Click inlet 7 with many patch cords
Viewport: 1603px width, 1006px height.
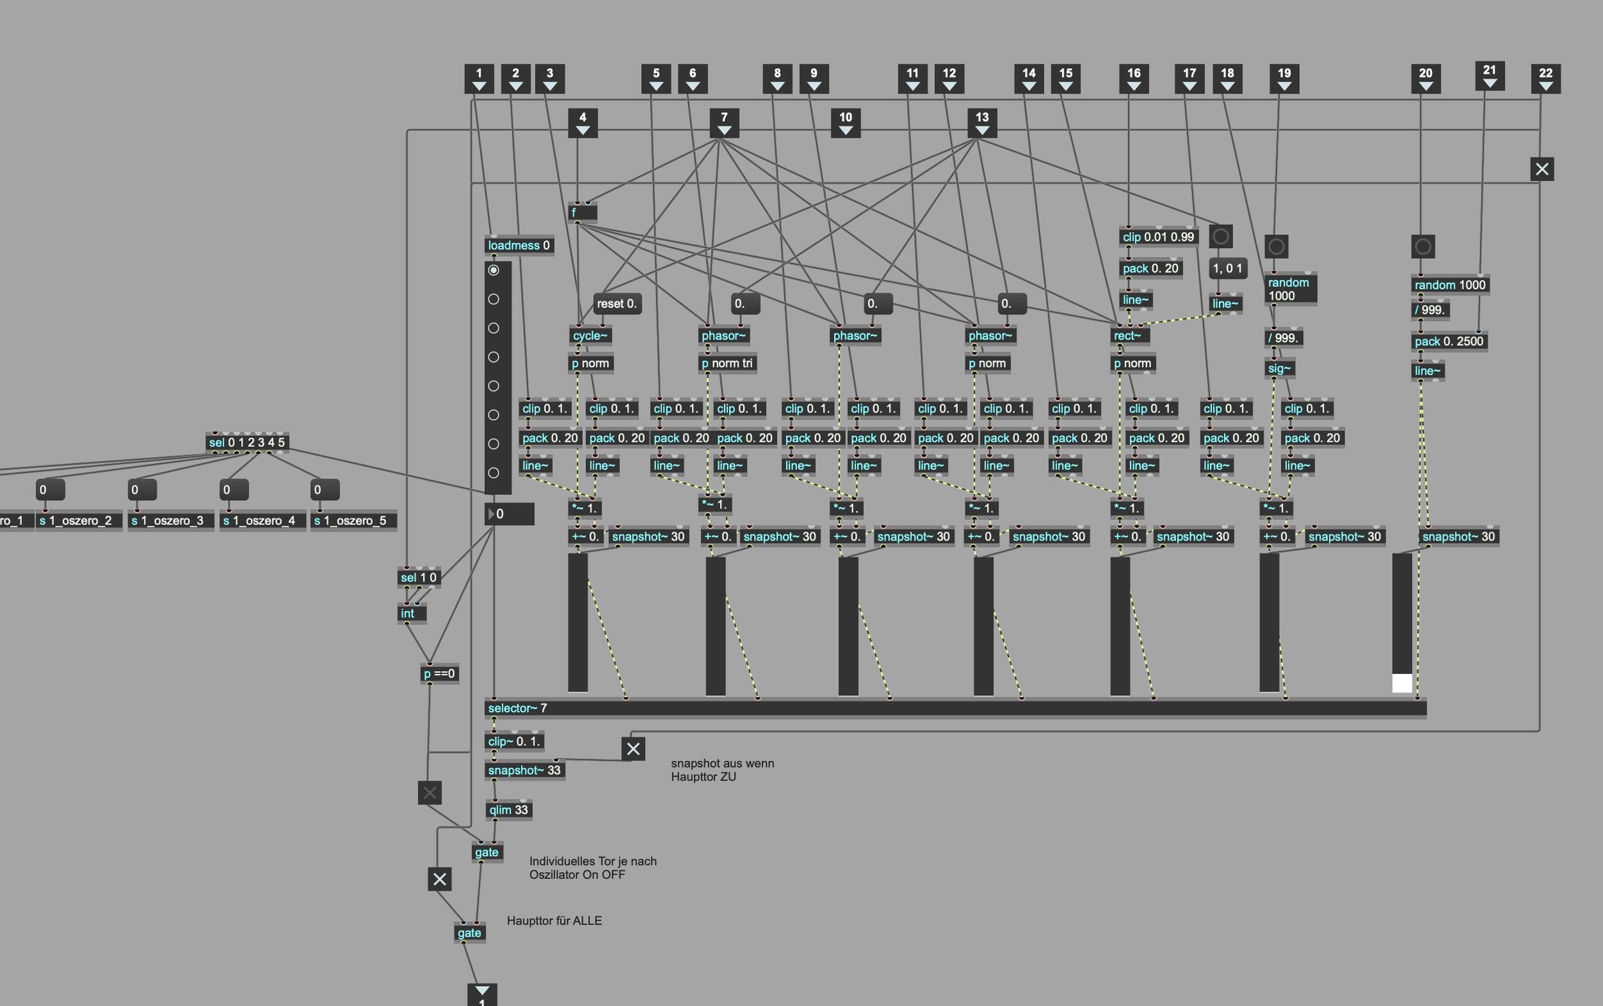(x=724, y=123)
